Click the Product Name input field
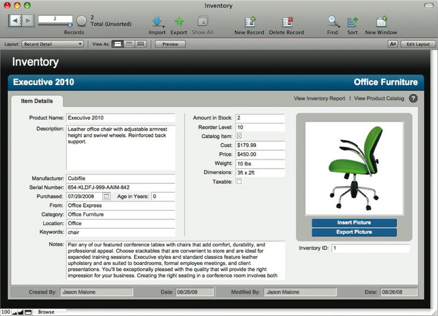This screenshot has height=316, width=438. (x=120, y=118)
